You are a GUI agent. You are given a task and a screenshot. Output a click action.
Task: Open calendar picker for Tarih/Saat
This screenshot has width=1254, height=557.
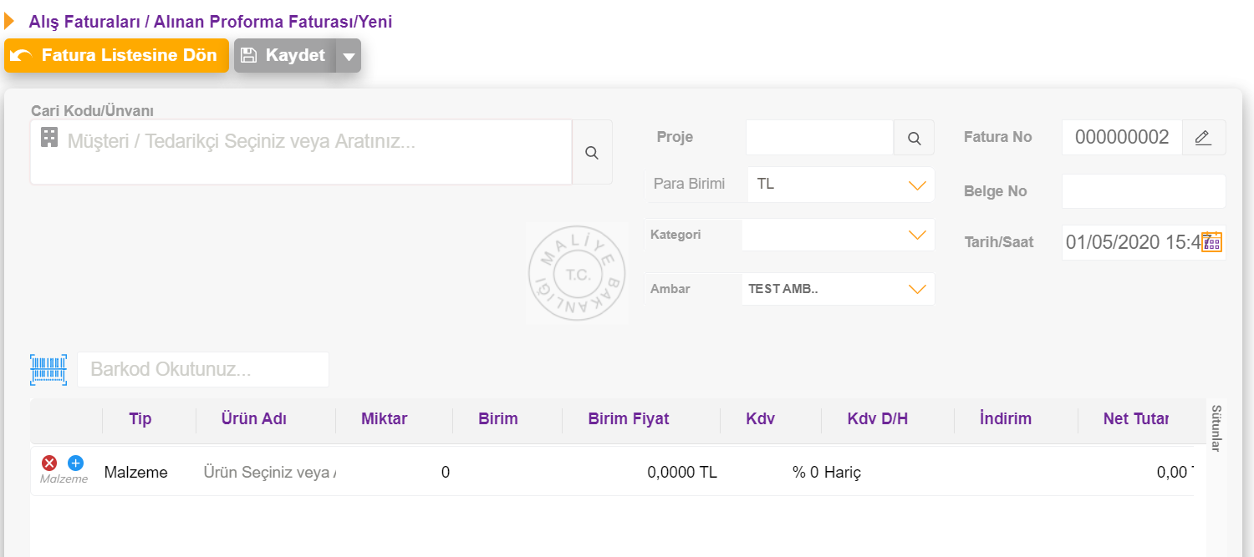pos(1211,242)
